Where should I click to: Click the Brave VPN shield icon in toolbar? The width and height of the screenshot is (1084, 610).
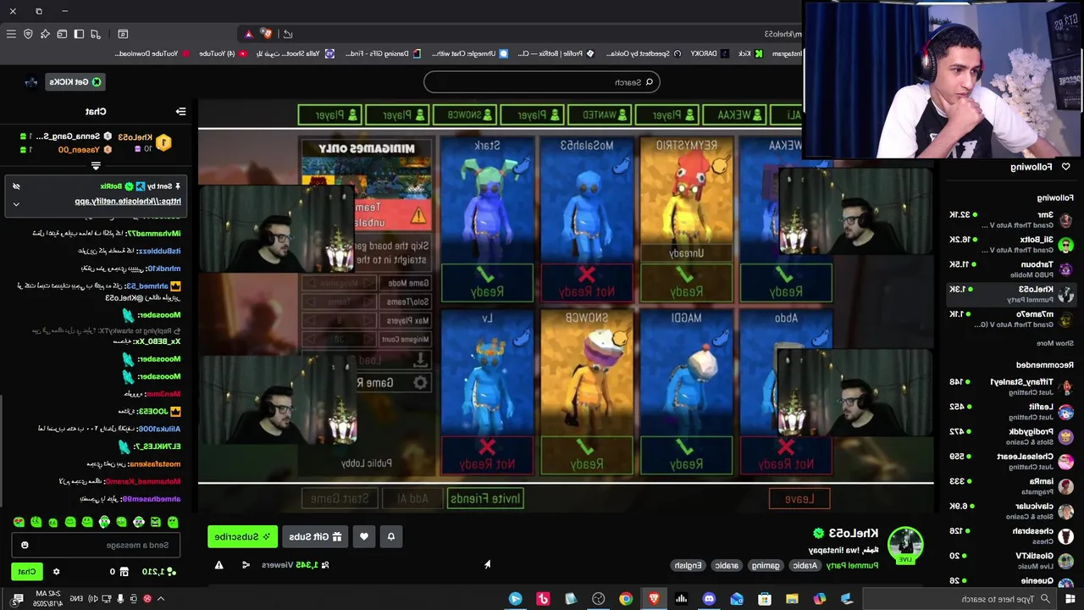tap(28, 34)
